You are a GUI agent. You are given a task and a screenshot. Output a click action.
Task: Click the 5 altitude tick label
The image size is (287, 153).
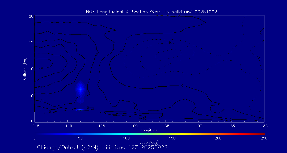(32, 96)
